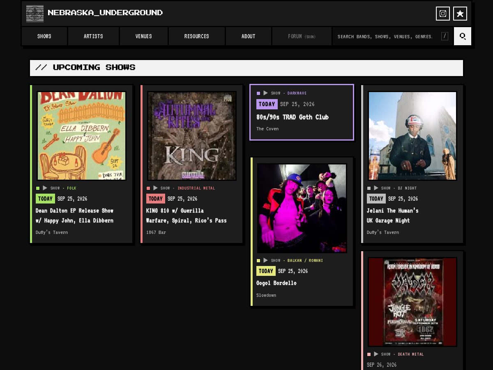Screen dimensions: 493x370
Task: Click the magnifier search button
Action: (x=463, y=36)
